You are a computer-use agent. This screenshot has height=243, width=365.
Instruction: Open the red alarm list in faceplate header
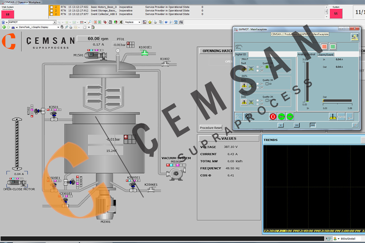coord(324,47)
